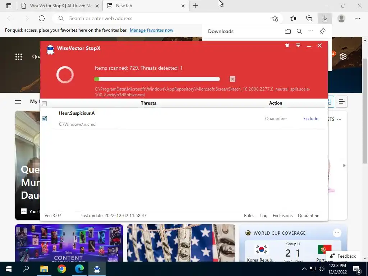The width and height of the screenshot is (368, 276).
Task: Open the downloads folder icon
Action: point(288,31)
